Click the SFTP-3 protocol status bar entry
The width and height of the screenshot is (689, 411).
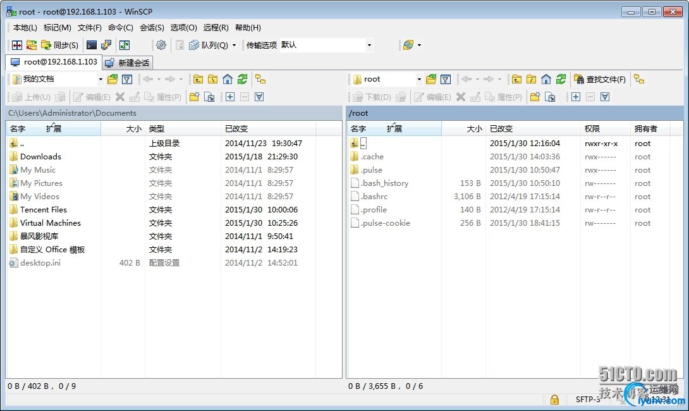(588, 399)
